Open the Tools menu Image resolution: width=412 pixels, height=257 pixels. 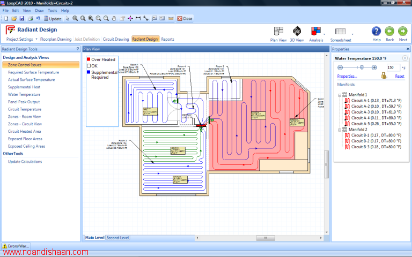point(52,11)
